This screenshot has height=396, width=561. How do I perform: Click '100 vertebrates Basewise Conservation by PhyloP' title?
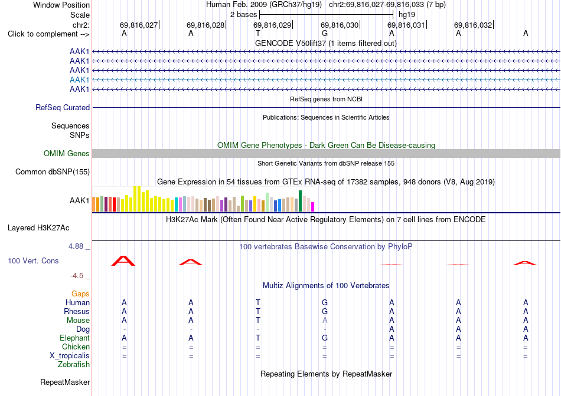[326, 247]
